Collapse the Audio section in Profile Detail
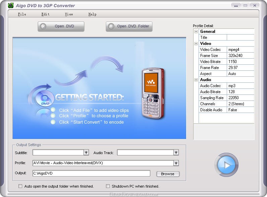267x197 pixels. 196,80
